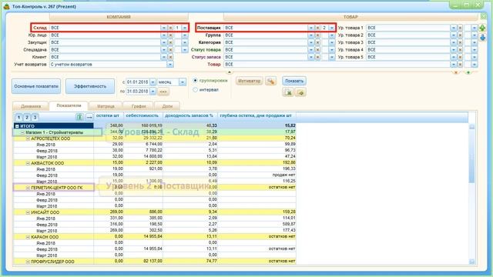Clear the Статус запаса filter value
493x277 pixels.
(317, 57)
